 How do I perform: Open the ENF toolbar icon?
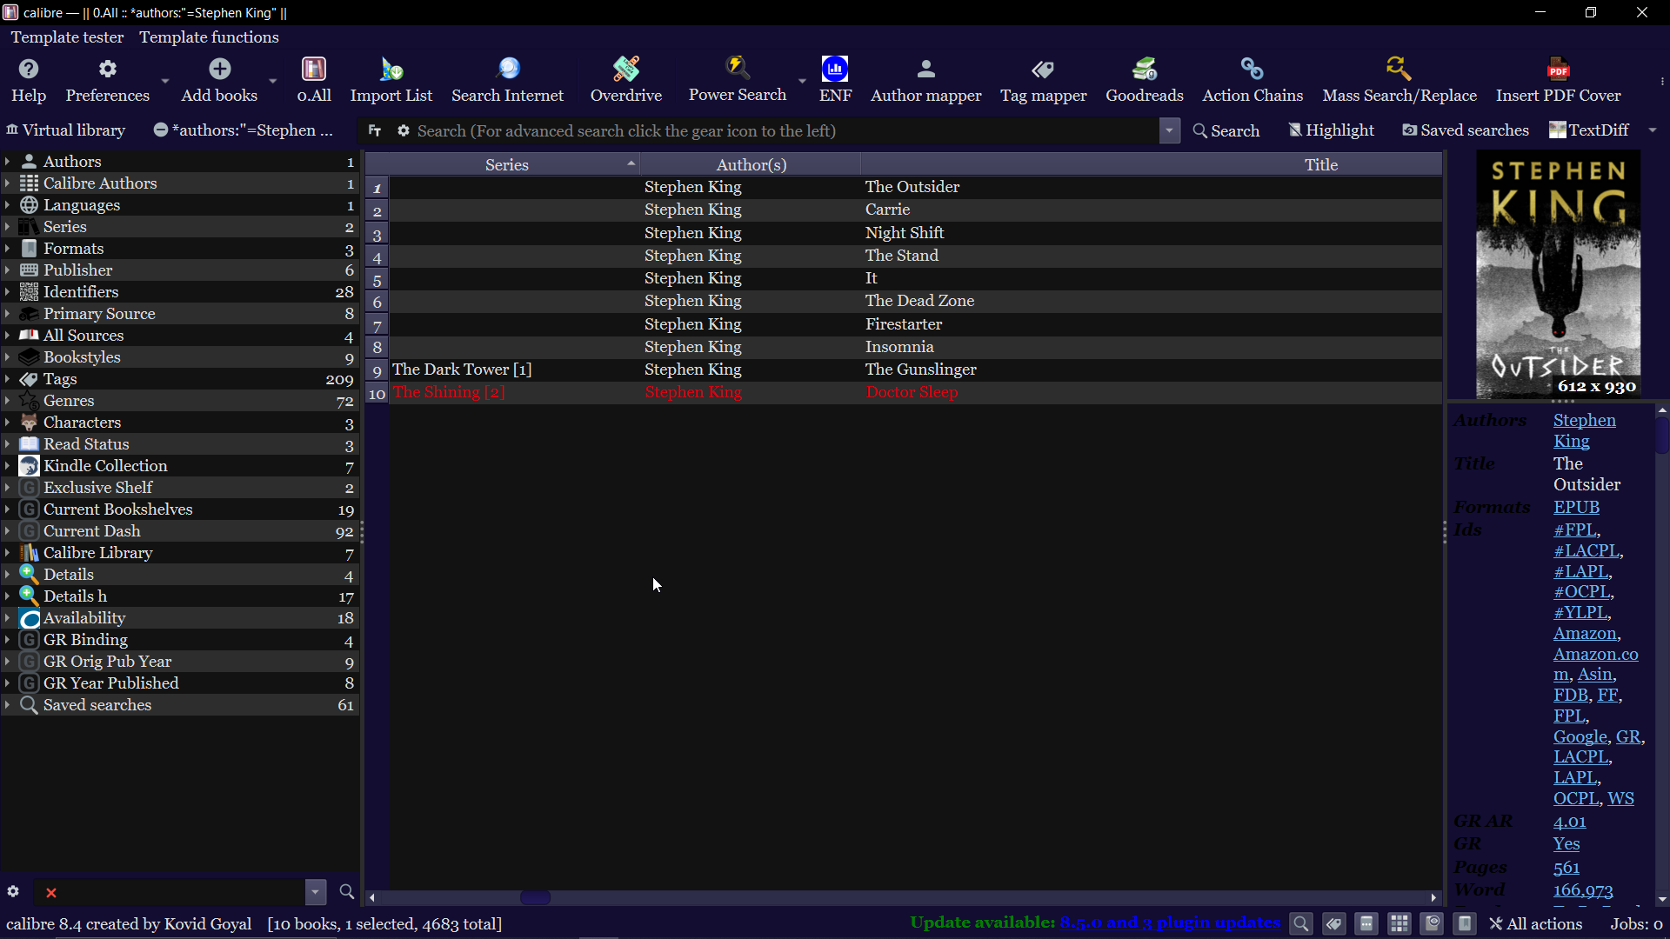(x=834, y=78)
